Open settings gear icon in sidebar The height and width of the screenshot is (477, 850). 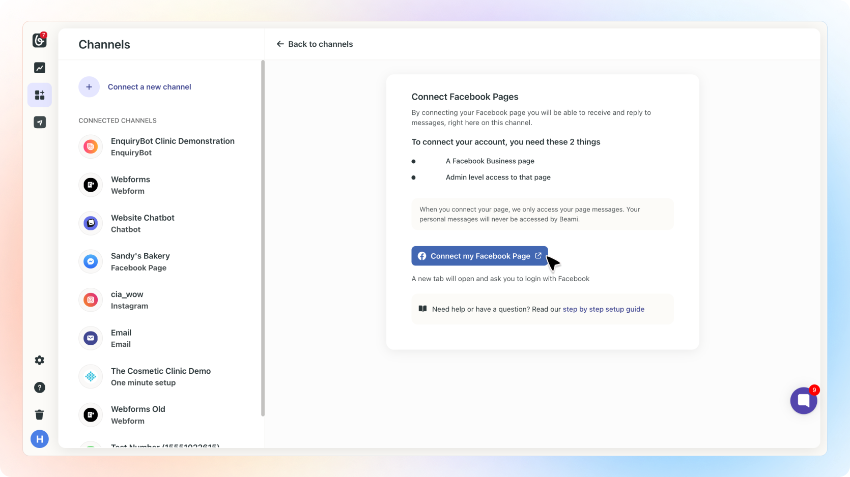[x=40, y=360]
